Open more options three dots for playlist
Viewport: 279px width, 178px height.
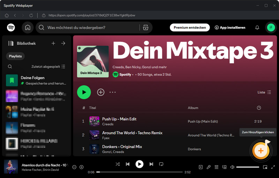coord(112,92)
